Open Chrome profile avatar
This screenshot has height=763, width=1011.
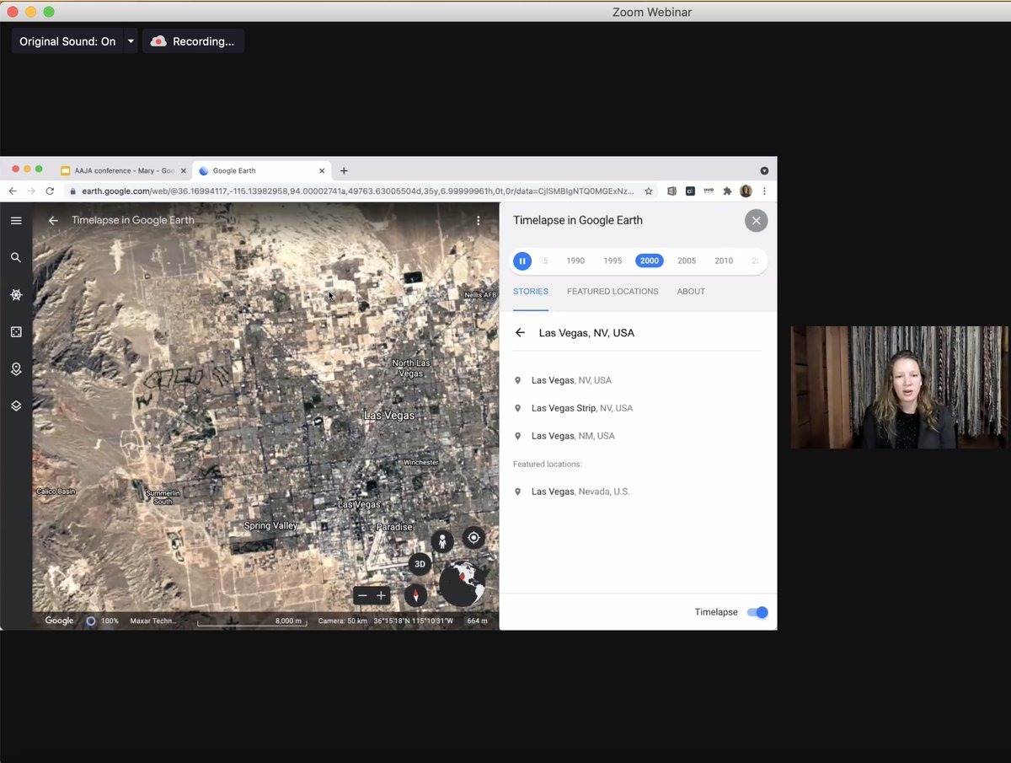746,191
